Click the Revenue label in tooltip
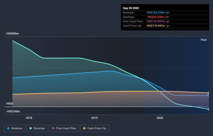Screen dimensions: 213x136 (128, 12)
